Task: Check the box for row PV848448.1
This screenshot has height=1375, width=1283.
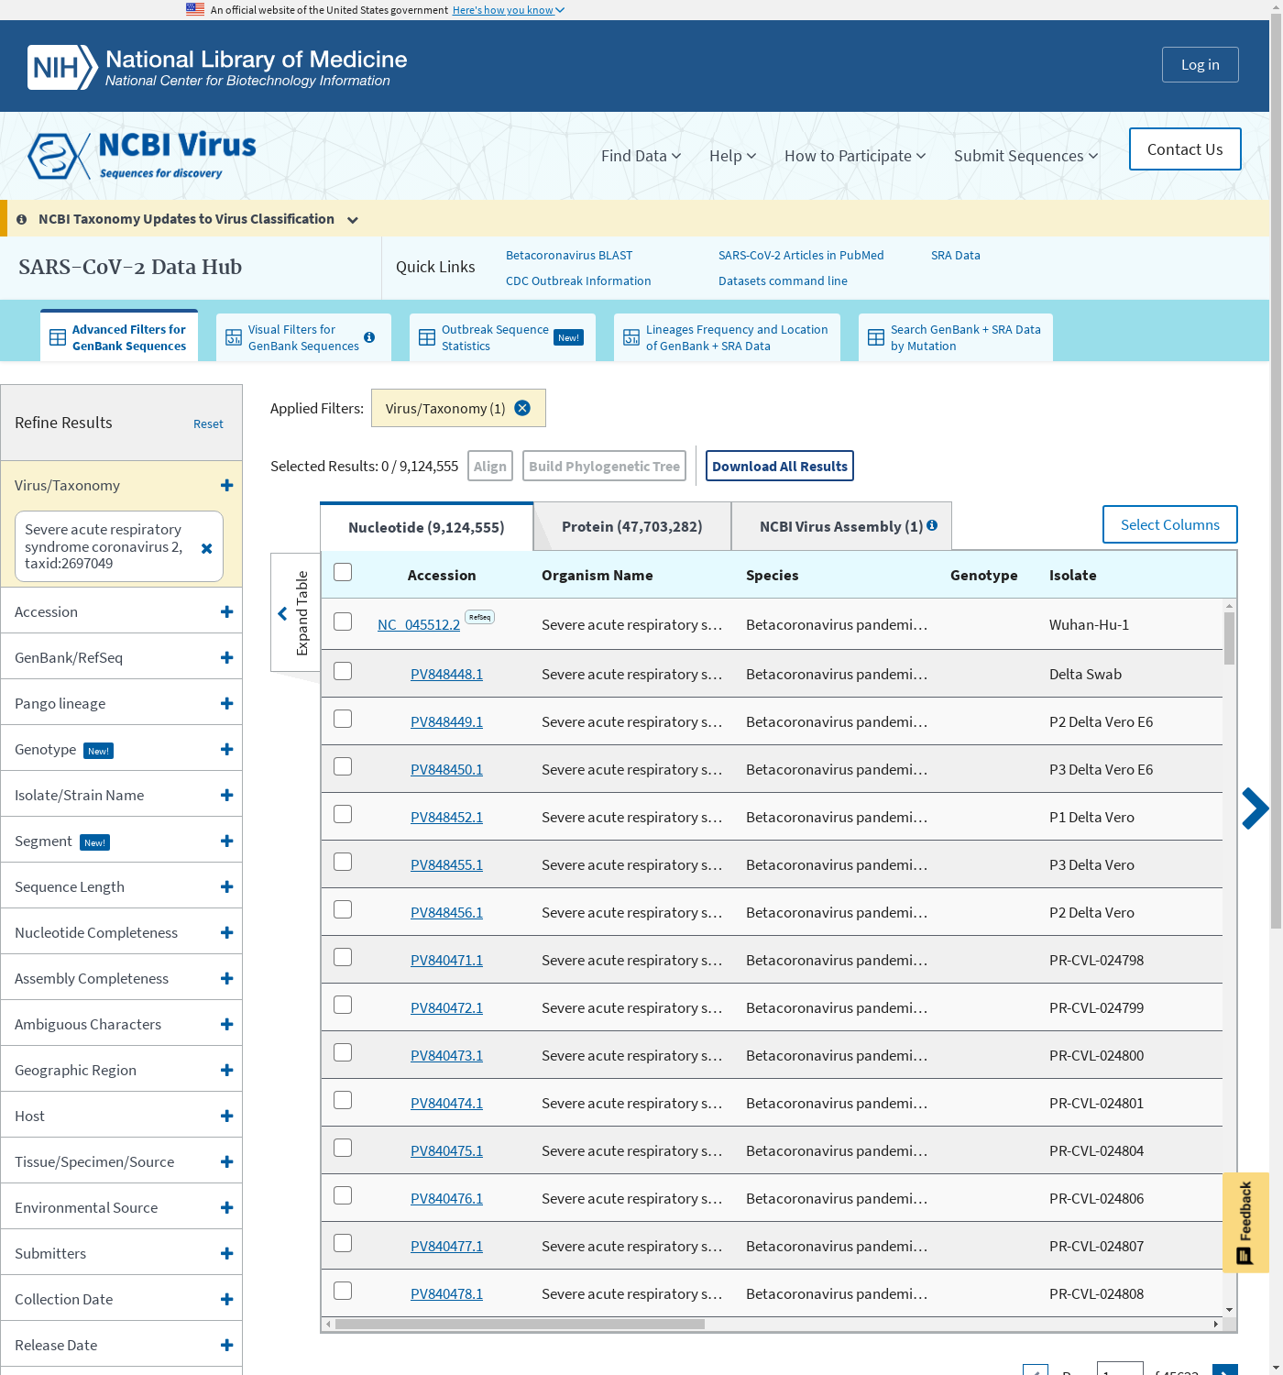Action: tap(343, 671)
